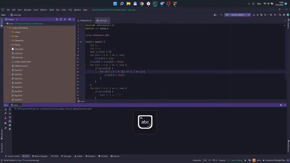Click the Clear All trash icon
The width and height of the screenshot is (290, 163).
point(10,129)
